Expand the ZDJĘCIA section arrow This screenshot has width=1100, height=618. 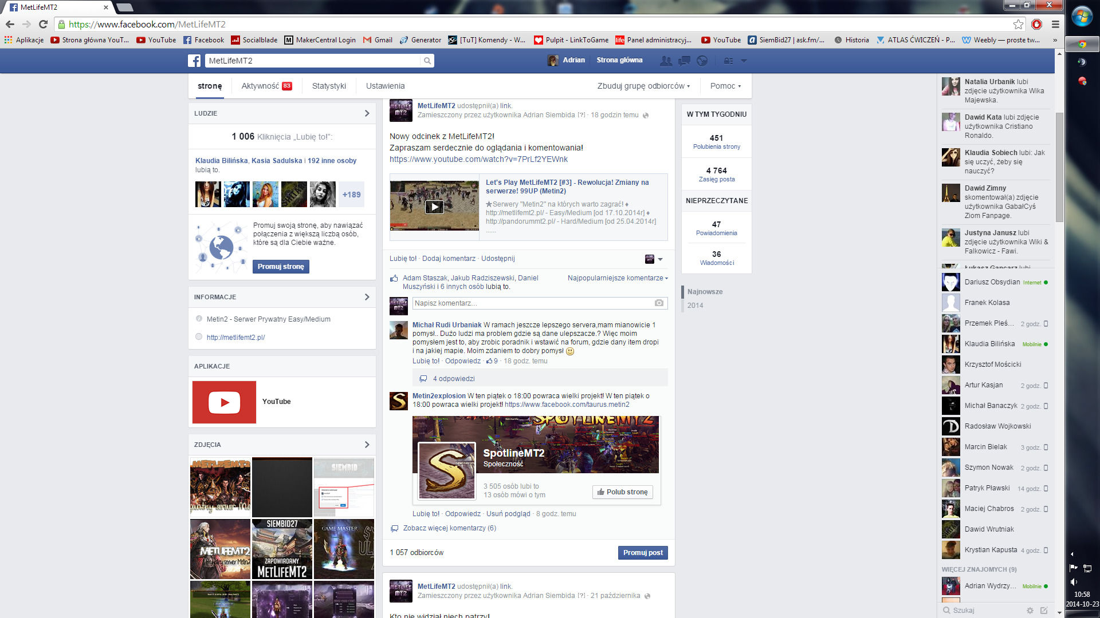point(367,445)
